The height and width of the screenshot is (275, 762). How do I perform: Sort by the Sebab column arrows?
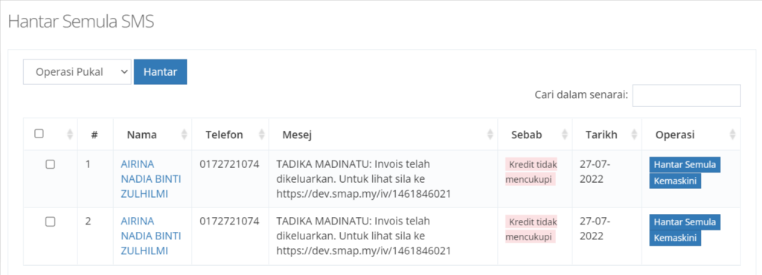[565, 135]
